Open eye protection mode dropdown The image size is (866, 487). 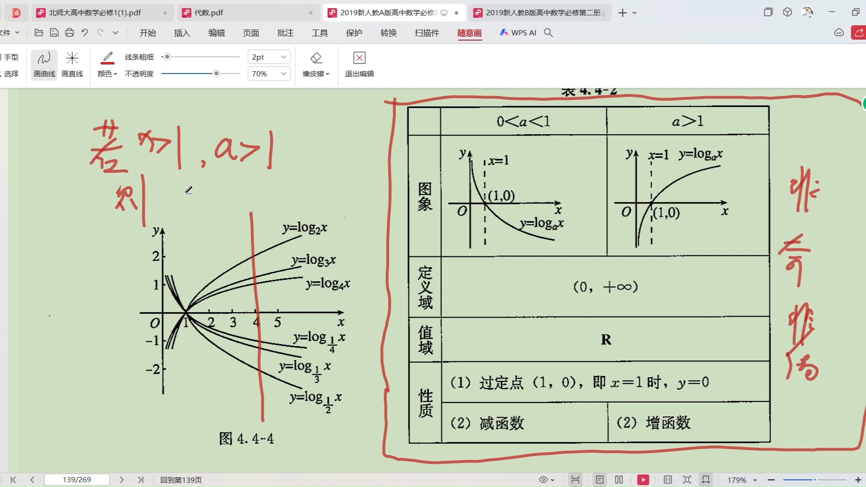click(546, 480)
